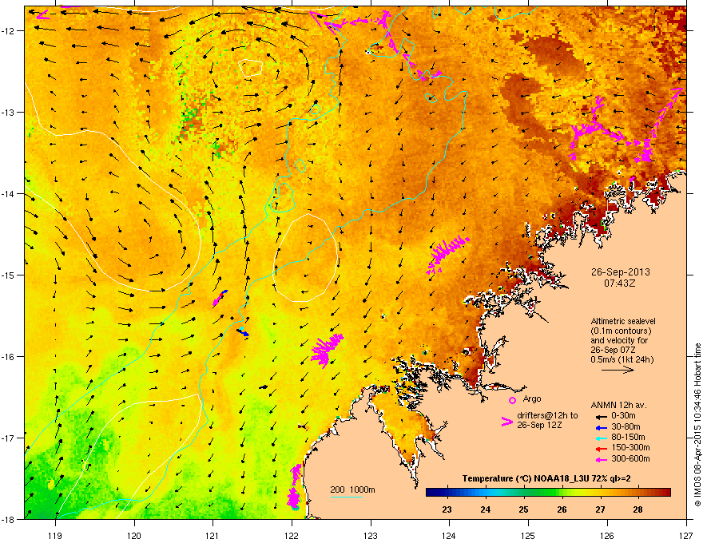Click the colorbar tick label 25
The width and height of the screenshot is (703, 543).
pyautogui.click(x=523, y=509)
